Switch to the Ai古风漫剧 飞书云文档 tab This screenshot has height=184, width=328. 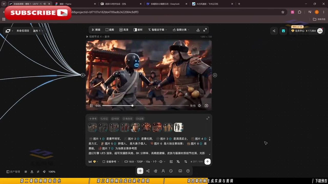213,4
